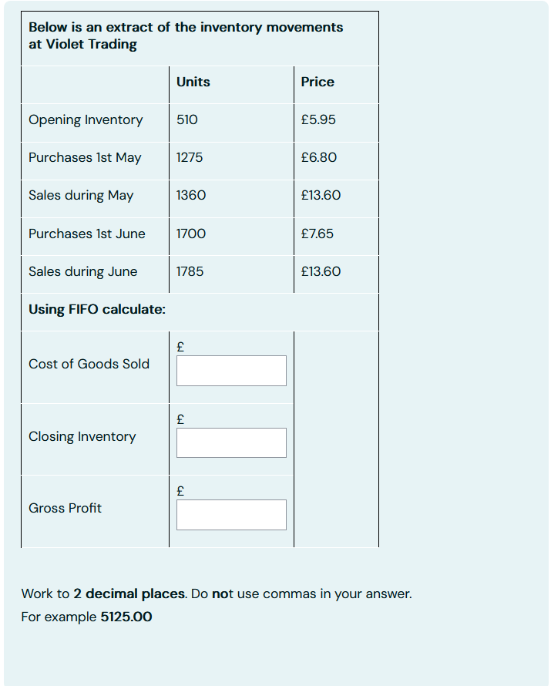Click the Closing Inventory input field
Screen dimensions: 551x686
(230, 442)
